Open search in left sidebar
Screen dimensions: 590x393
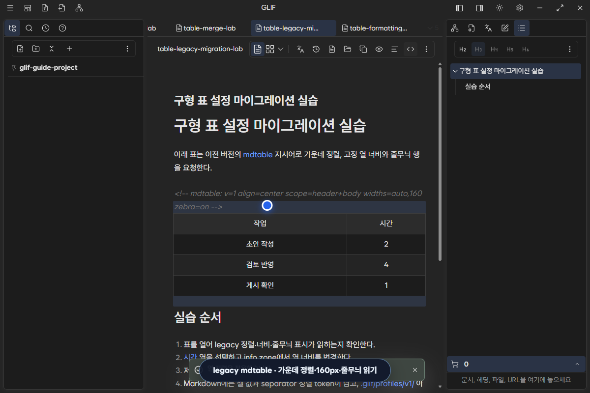click(29, 28)
